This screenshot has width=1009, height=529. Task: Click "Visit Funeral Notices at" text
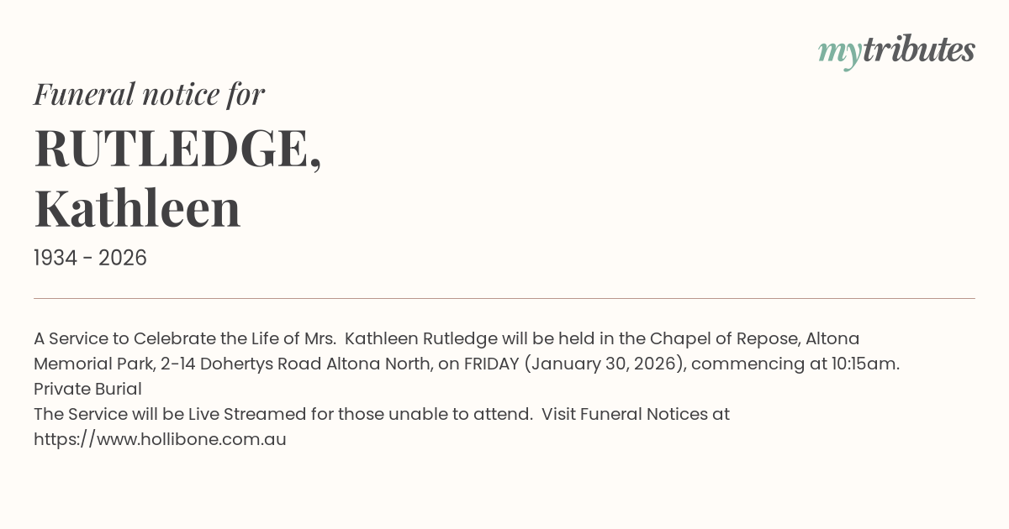point(635,414)
